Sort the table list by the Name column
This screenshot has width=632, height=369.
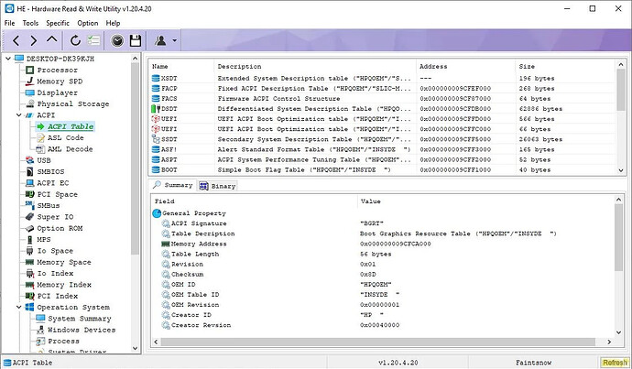(181, 67)
